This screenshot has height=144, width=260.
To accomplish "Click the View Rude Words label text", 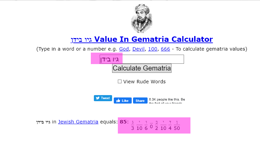I will tap(145, 82).
